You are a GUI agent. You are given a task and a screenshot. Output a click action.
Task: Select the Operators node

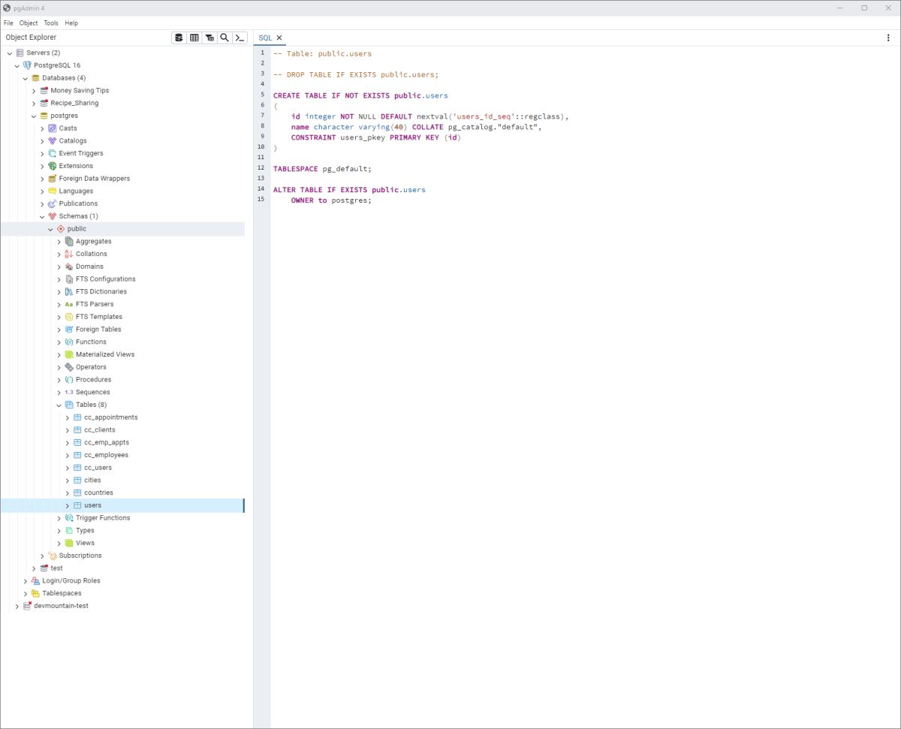pyautogui.click(x=91, y=367)
